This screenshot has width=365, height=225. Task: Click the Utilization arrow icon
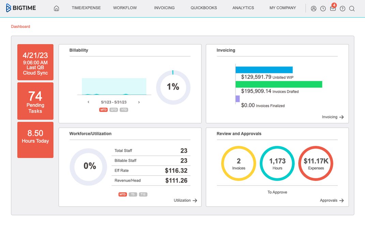click(195, 200)
